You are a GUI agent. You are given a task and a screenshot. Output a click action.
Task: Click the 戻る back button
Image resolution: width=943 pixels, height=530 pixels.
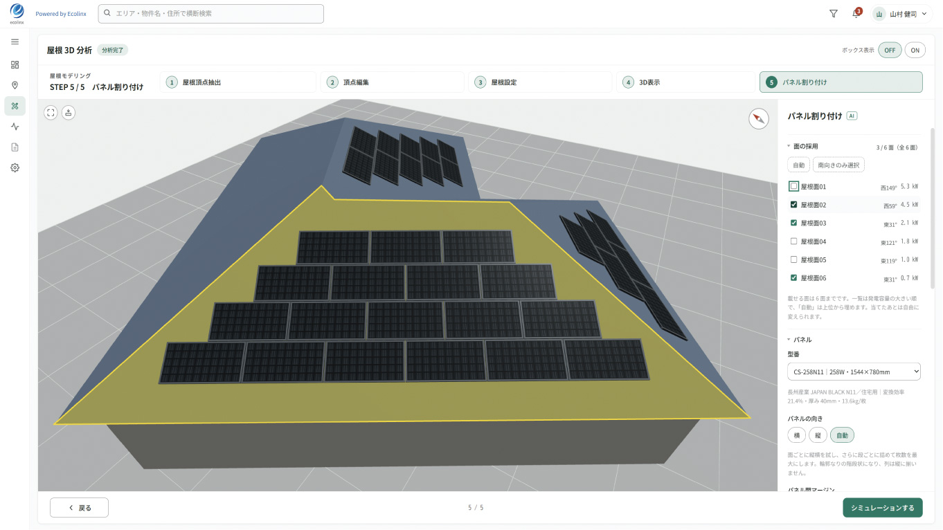click(79, 508)
